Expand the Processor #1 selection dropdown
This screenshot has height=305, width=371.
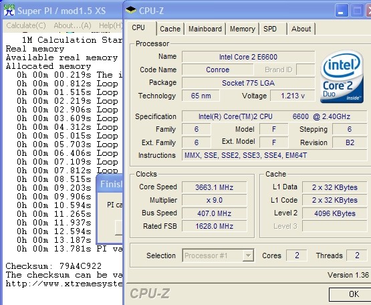pyautogui.click(x=248, y=256)
